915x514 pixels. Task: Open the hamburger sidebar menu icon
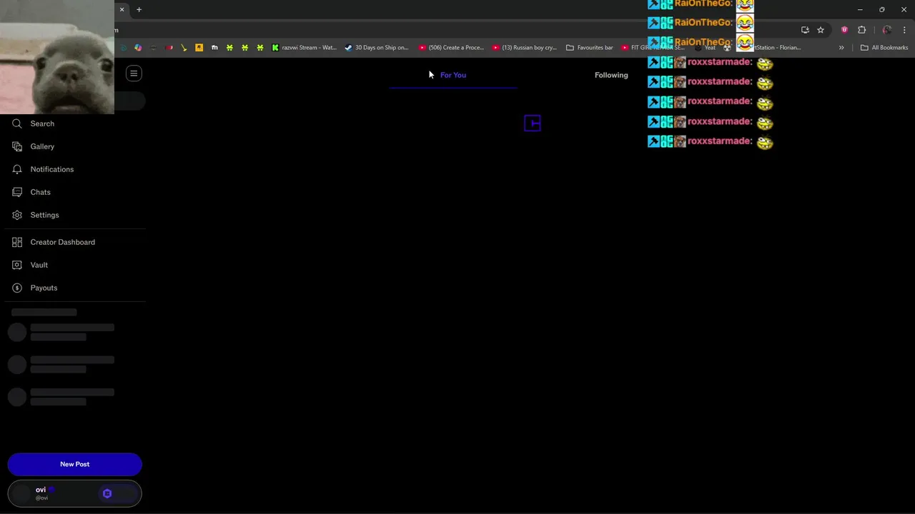(134, 74)
